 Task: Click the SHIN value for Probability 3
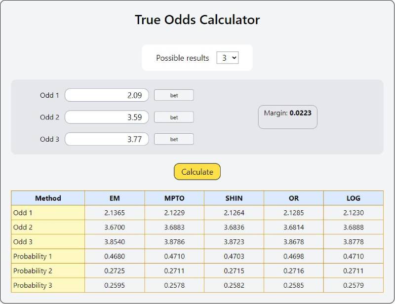pyautogui.click(x=234, y=285)
